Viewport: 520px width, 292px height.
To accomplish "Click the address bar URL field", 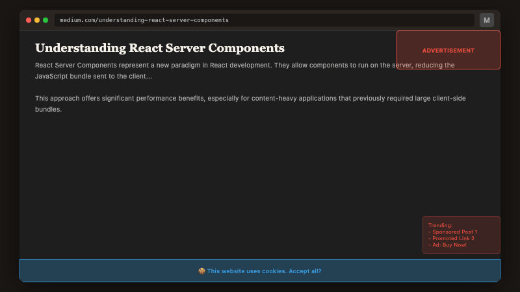I will click(265, 20).
